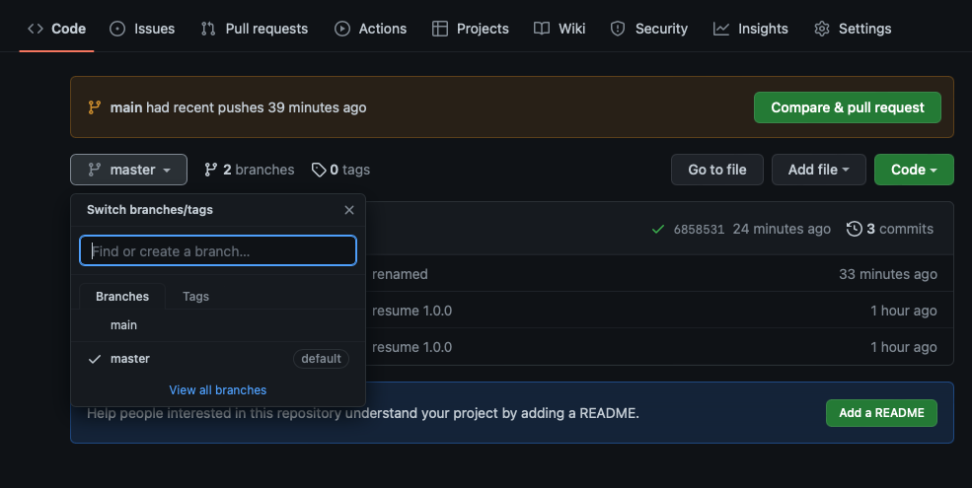Expand the Add file dropdown

coord(818,170)
